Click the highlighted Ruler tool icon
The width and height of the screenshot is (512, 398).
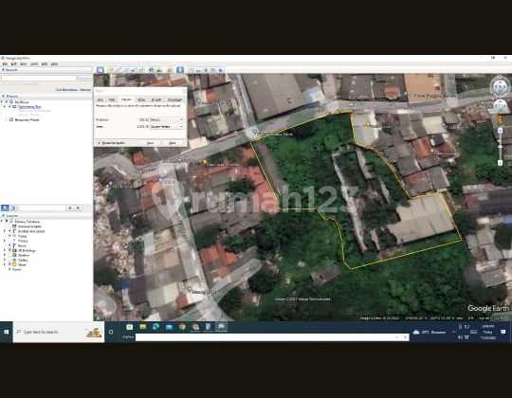pos(180,70)
